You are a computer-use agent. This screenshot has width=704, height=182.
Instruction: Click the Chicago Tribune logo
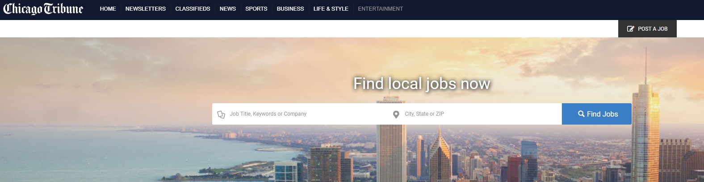43,9
